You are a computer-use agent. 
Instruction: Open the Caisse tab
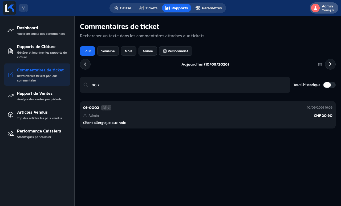(x=123, y=8)
